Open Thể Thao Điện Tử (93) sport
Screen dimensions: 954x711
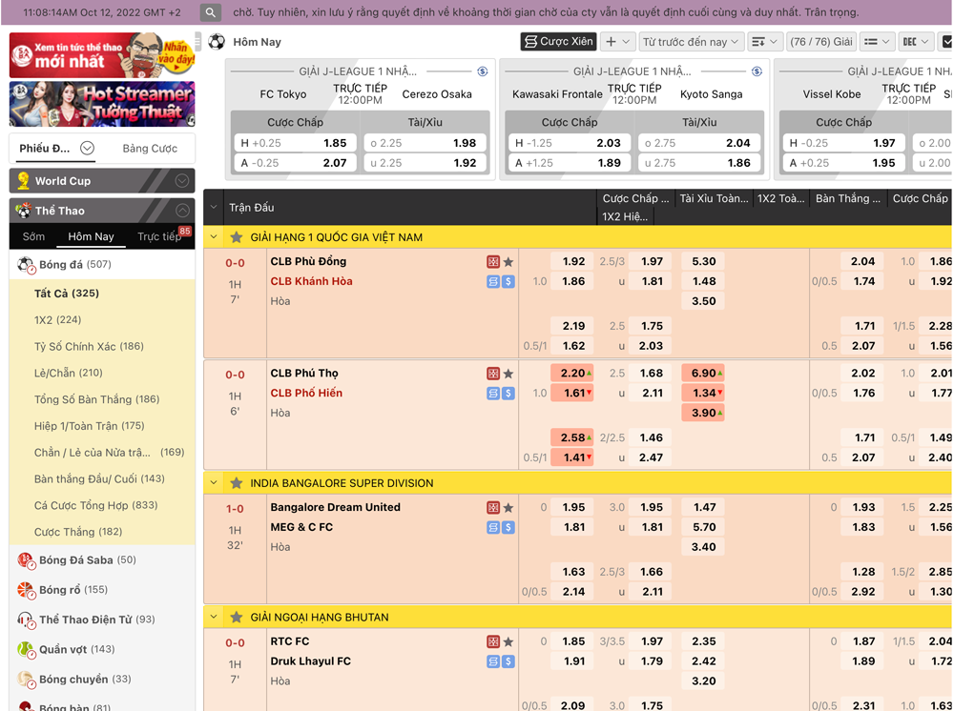(x=102, y=620)
